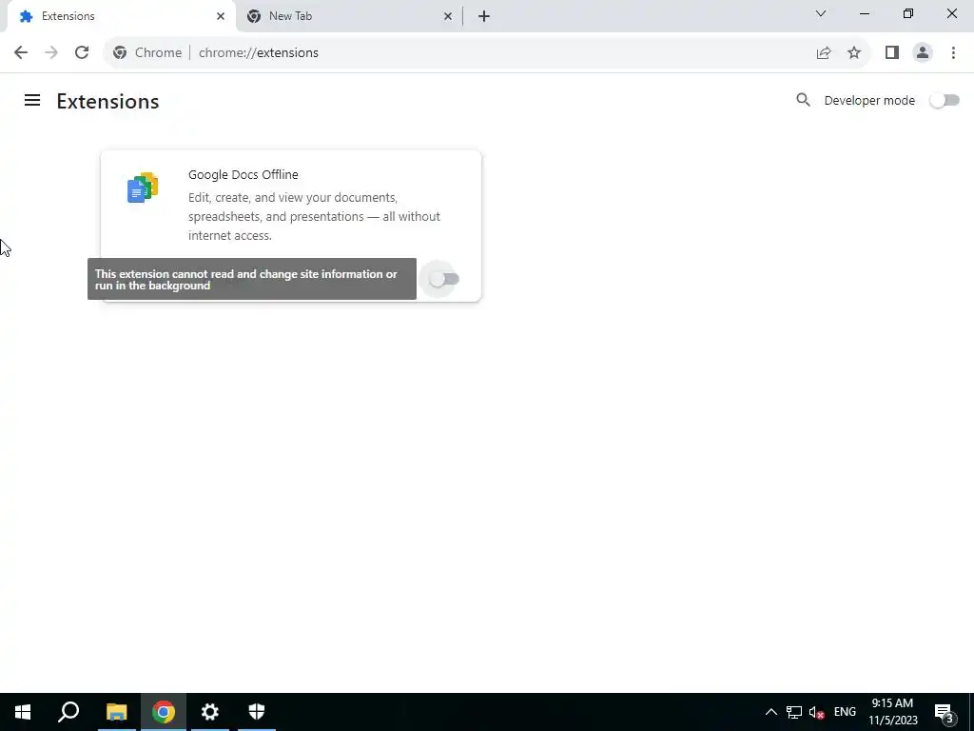Click the Extensions page heading
The width and height of the screenshot is (974, 731).
[x=107, y=101]
